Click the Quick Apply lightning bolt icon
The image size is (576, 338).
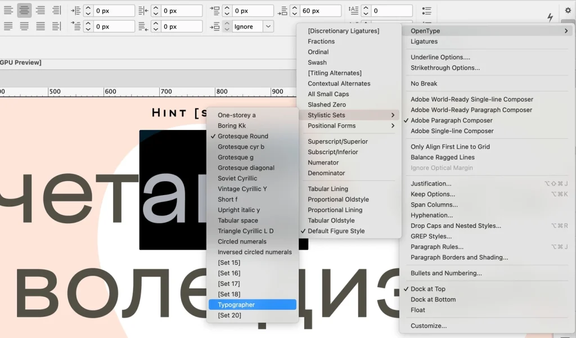pos(550,17)
